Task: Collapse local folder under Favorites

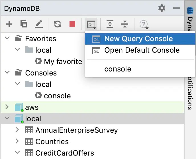Action: pyautogui.click(x=17, y=49)
